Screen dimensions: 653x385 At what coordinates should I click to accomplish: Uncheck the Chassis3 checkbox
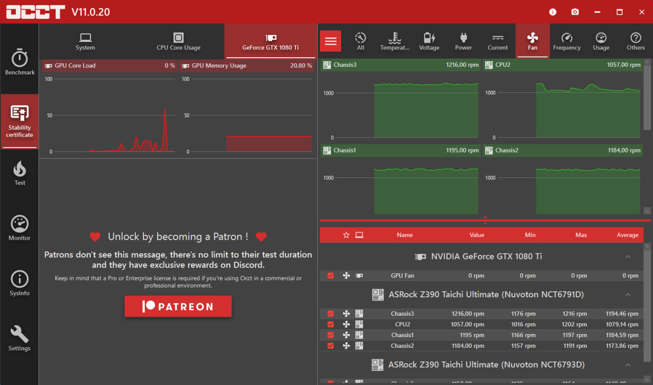(x=331, y=314)
